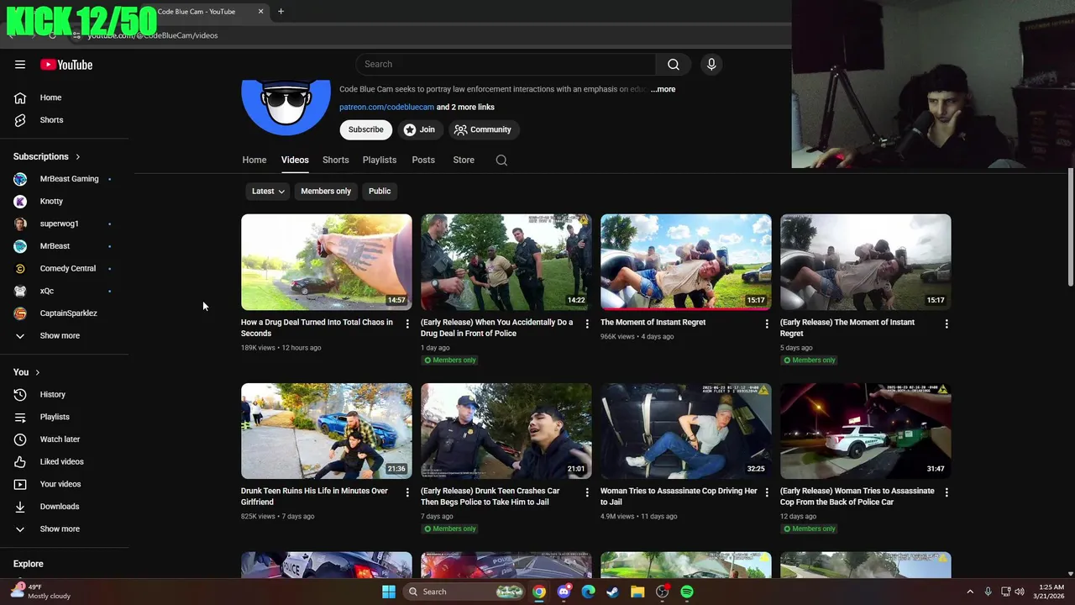Open patreon.com/codebluecam link

tap(386, 107)
